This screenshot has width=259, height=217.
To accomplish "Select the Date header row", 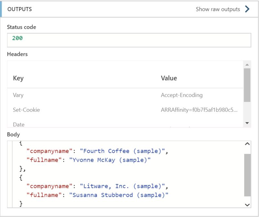I will [18, 125].
